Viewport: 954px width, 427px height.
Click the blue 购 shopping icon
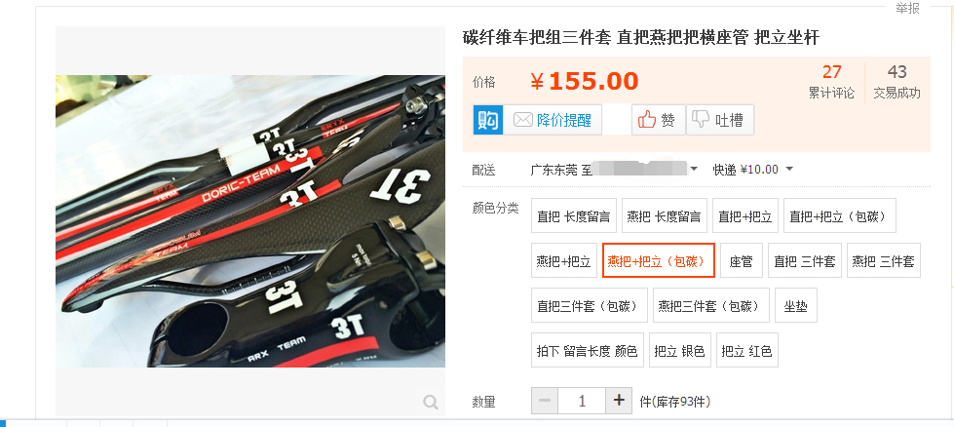coord(488,120)
